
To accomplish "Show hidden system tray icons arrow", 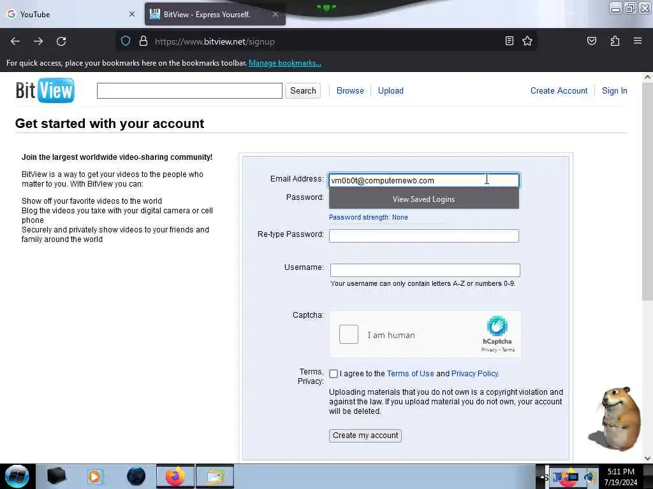I will click(x=543, y=477).
